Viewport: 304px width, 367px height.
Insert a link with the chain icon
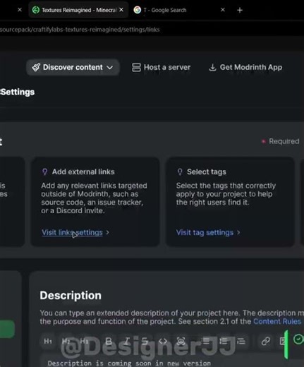pos(266,341)
